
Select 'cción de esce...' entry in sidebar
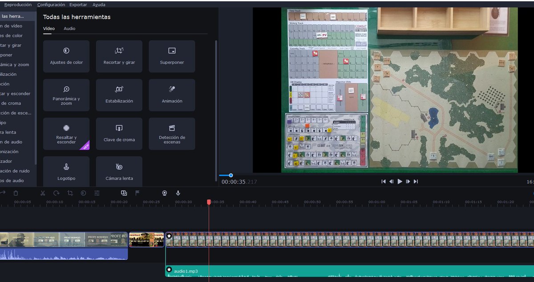(x=18, y=113)
